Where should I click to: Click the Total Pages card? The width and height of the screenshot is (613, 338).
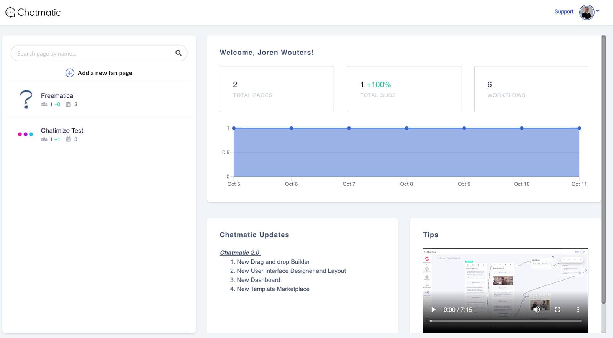pos(277,89)
